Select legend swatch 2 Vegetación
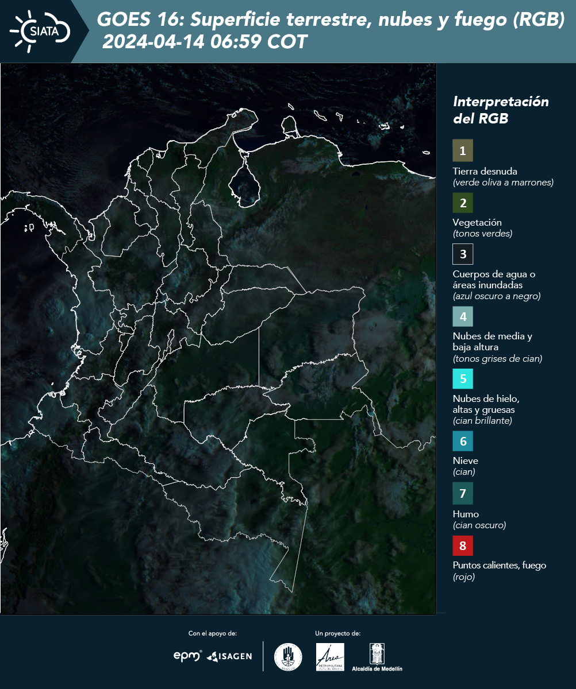576x689 pixels. point(463,203)
